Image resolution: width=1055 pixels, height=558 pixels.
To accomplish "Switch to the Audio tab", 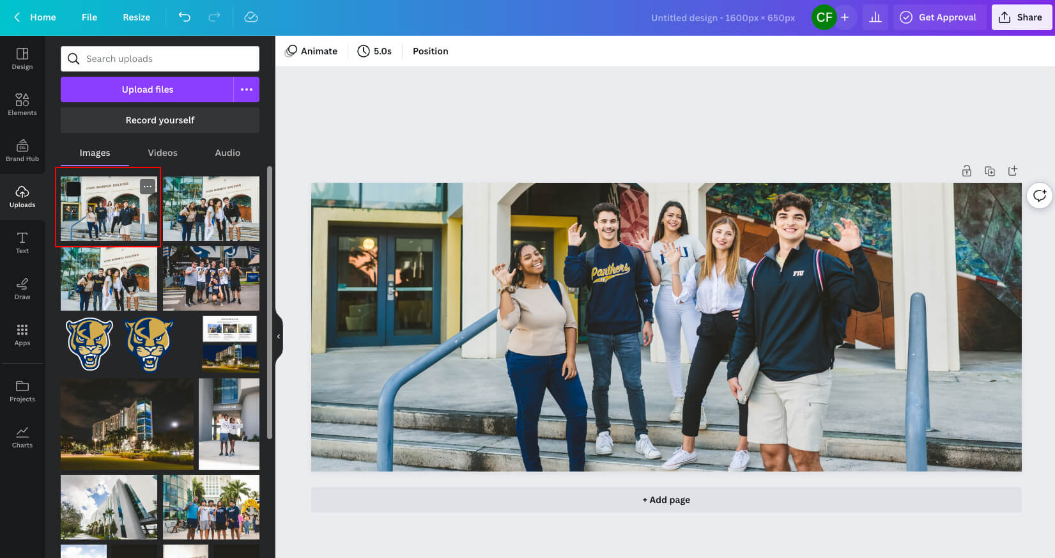I will point(227,153).
